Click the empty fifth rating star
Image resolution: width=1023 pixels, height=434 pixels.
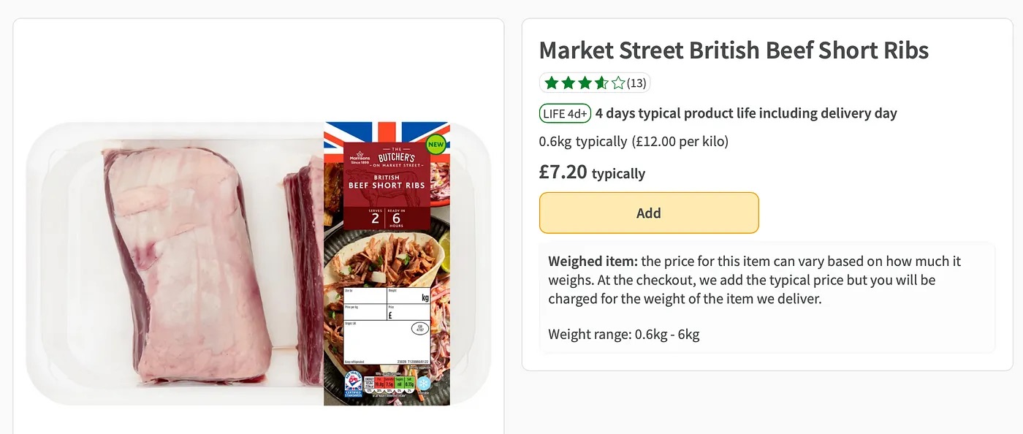618,83
